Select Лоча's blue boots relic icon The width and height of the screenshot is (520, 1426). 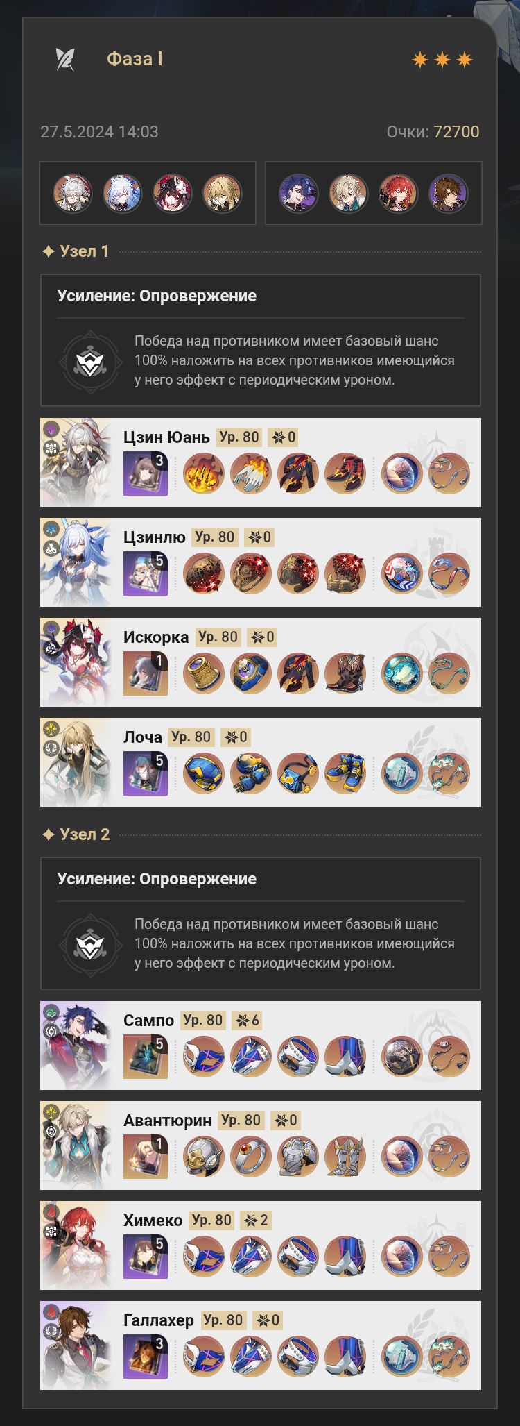345,773
